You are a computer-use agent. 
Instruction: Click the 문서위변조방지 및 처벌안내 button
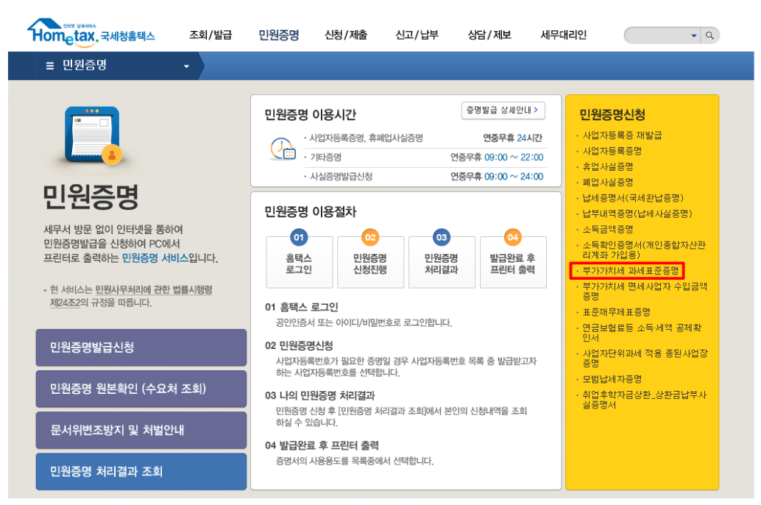141,430
